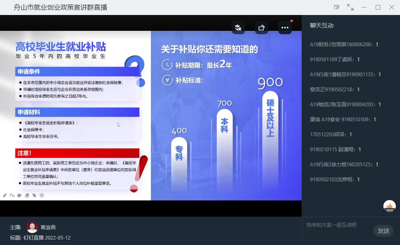Image resolution: width=400 pixels, height=245 pixels.
Task: Click the thumbs-up like button
Action: pyautogui.click(x=390, y=206)
